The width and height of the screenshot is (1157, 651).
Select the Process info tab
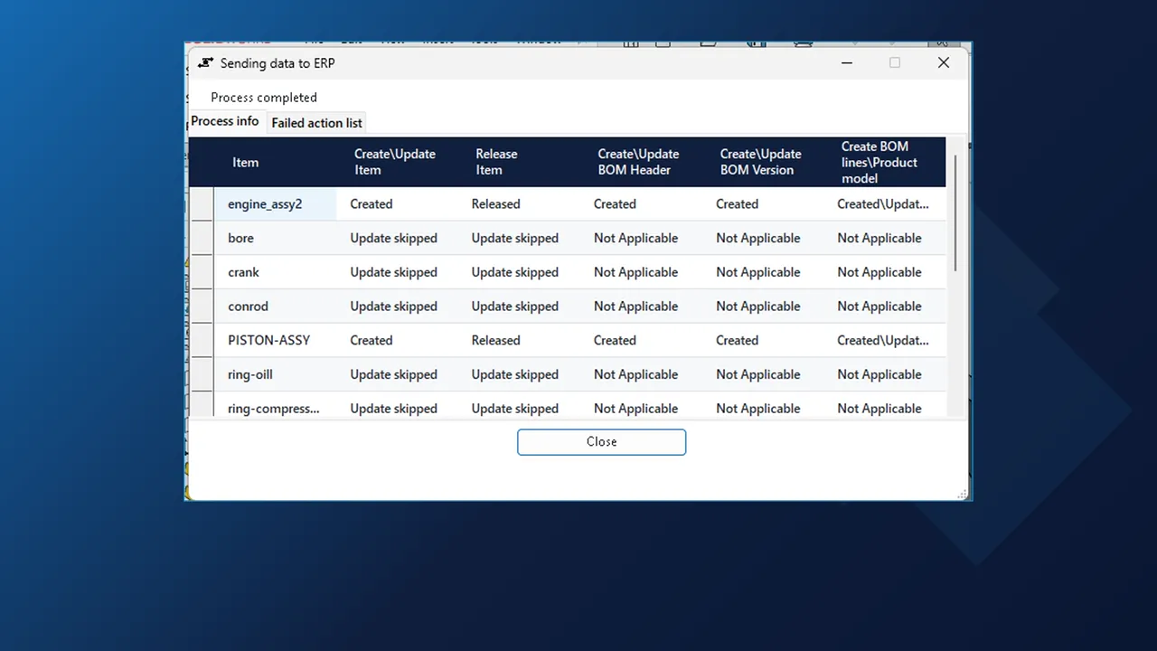pos(225,121)
